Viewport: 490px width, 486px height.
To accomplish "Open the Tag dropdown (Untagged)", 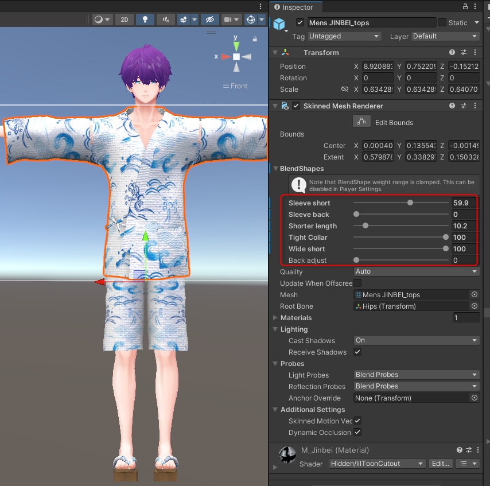I will pos(345,36).
